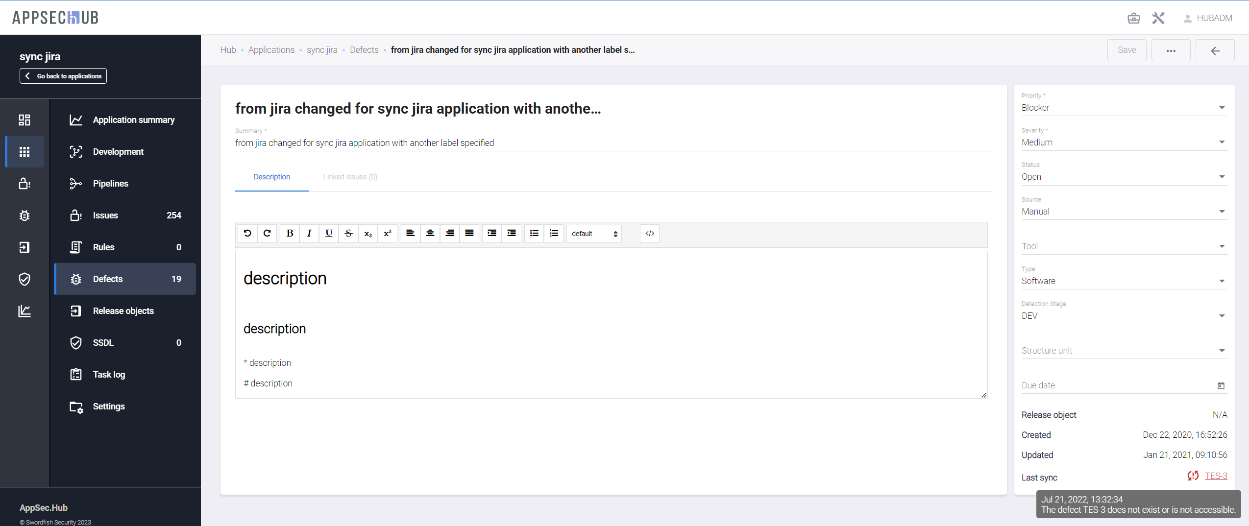Switch to the Linked issues tab
The width and height of the screenshot is (1249, 526).
point(350,177)
